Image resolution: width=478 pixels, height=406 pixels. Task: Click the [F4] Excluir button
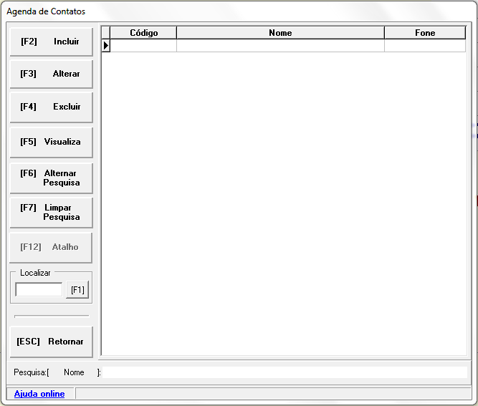(51, 107)
